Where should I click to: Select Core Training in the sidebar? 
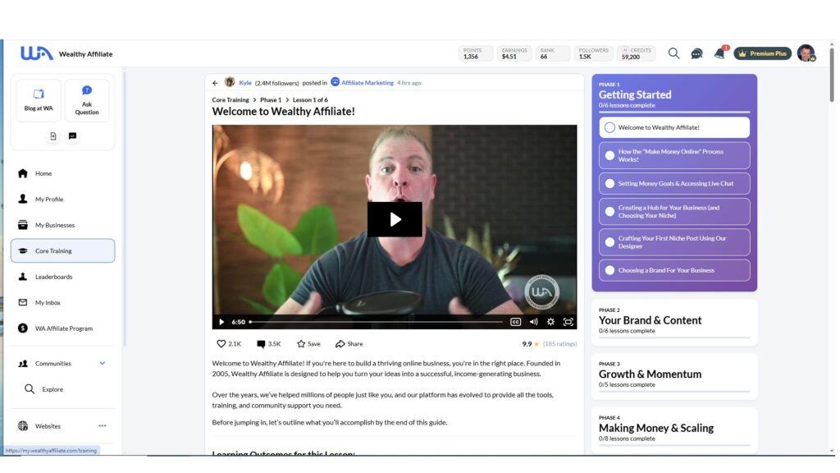(x=62, y=251)
